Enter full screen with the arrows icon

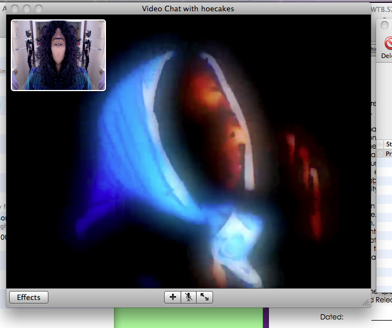click(x=205, y=297)
